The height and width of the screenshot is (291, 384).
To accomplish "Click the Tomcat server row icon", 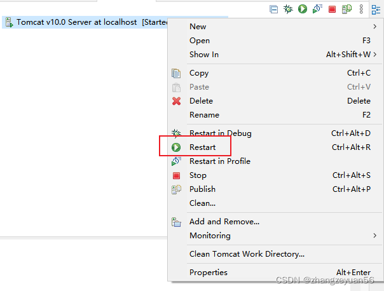I will [x=9, y=22].
